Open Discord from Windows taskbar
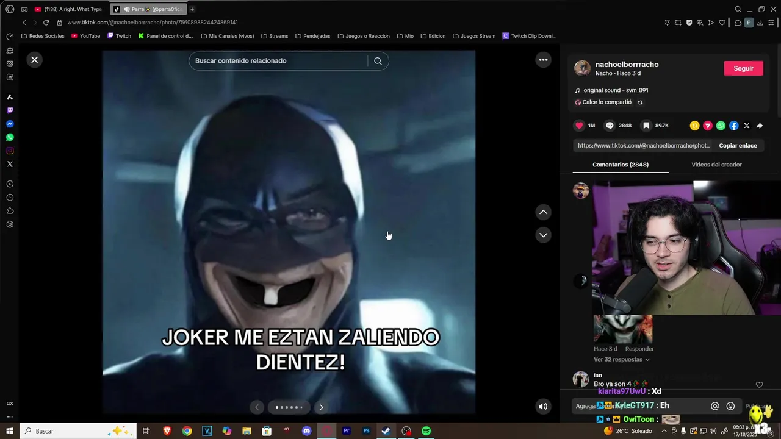 tap(306, 431)
